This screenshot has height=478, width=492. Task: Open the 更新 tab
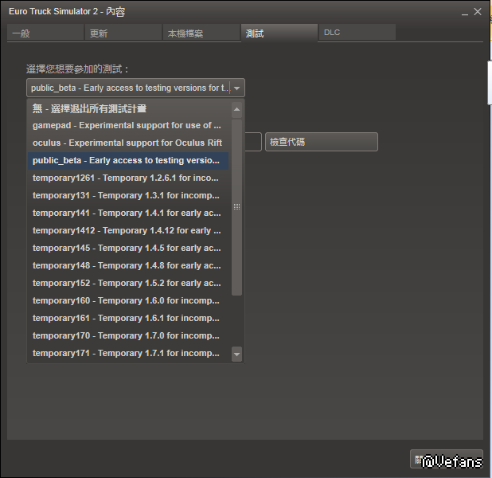(x=123, y=33)
